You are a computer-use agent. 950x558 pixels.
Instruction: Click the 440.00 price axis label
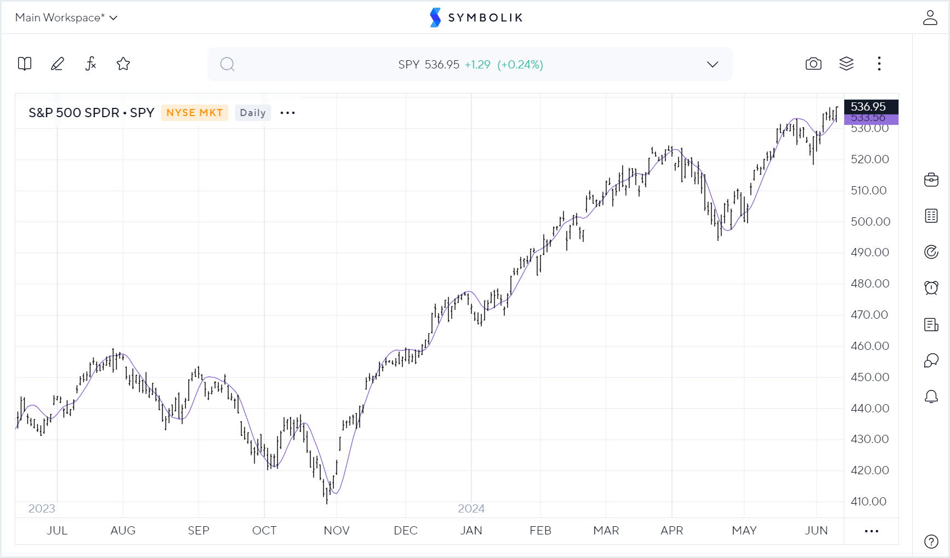870,409
